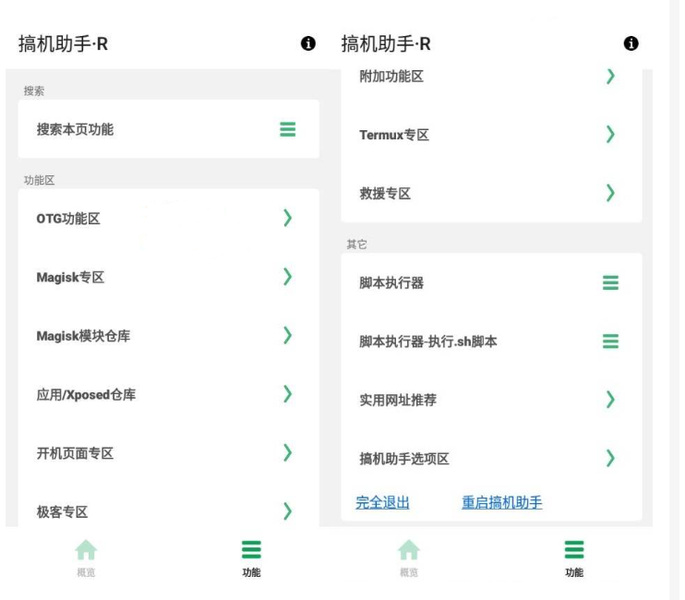Click 搞机助手·R title on right screen

(x=386, y=43)
